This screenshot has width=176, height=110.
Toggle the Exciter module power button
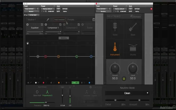tap(82, 25)
